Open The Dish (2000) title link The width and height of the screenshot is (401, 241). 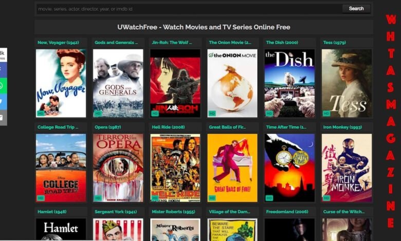click(282, 43)
